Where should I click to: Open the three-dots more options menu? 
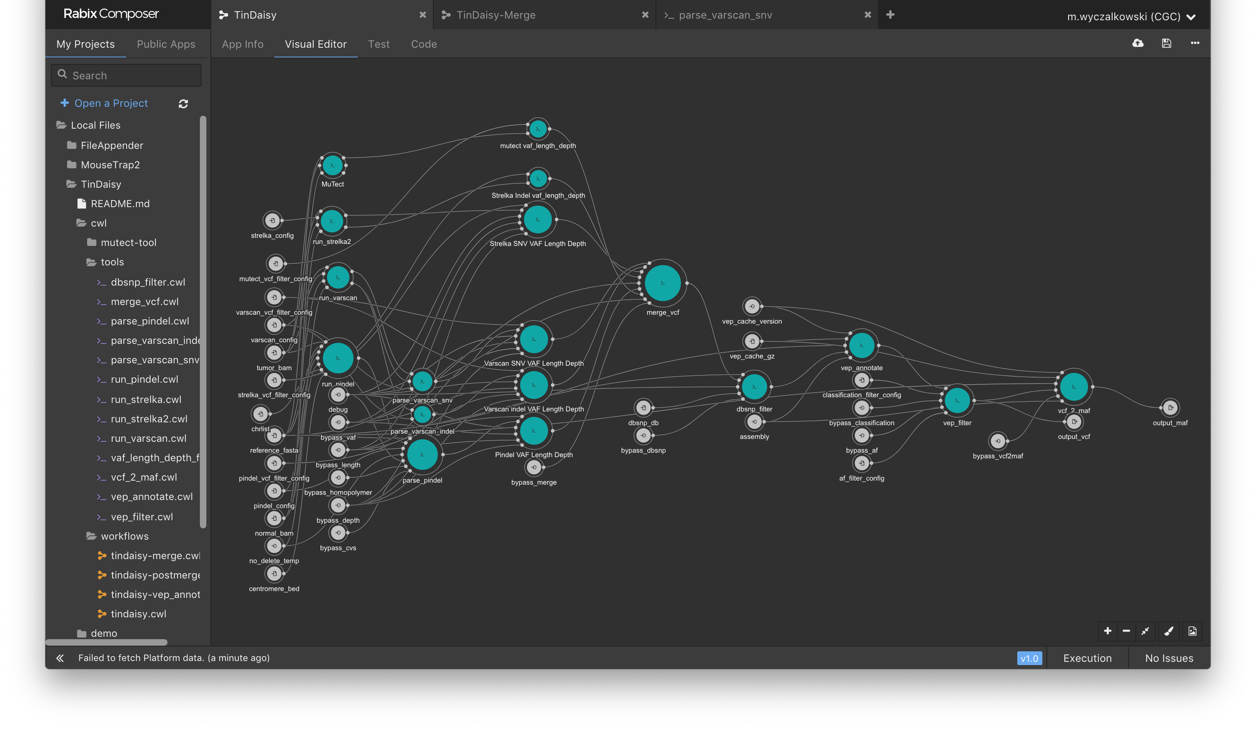tap(1194, 43)
